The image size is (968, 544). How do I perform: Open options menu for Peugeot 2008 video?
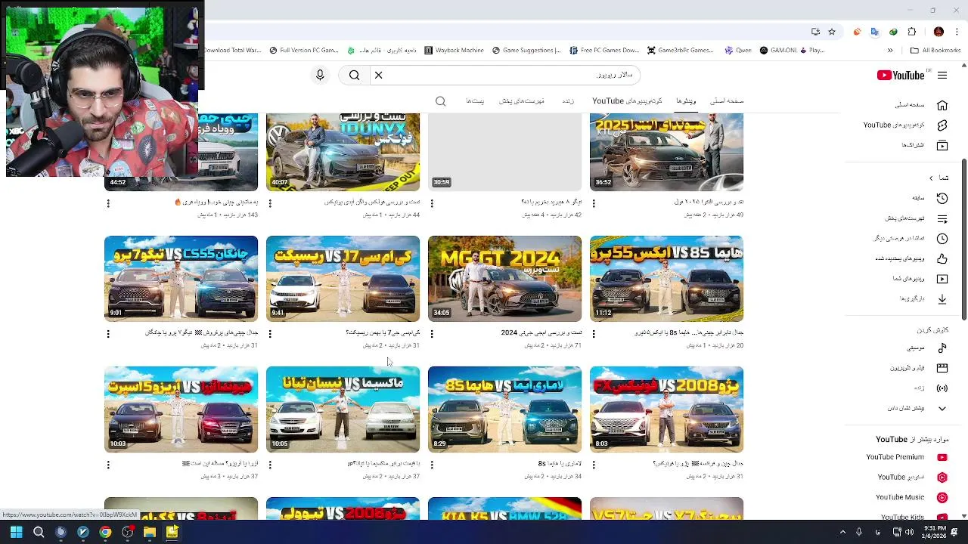coord(594,465)
